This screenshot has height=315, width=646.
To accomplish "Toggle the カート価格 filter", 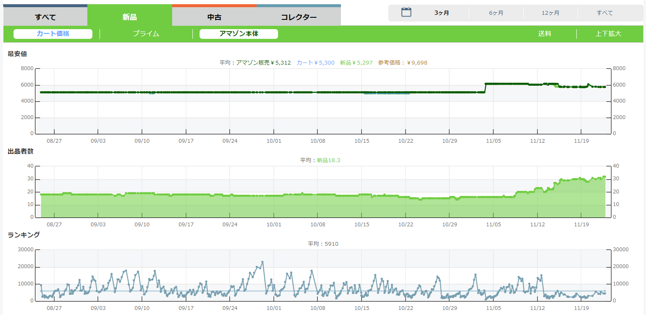I will point(53,34).
